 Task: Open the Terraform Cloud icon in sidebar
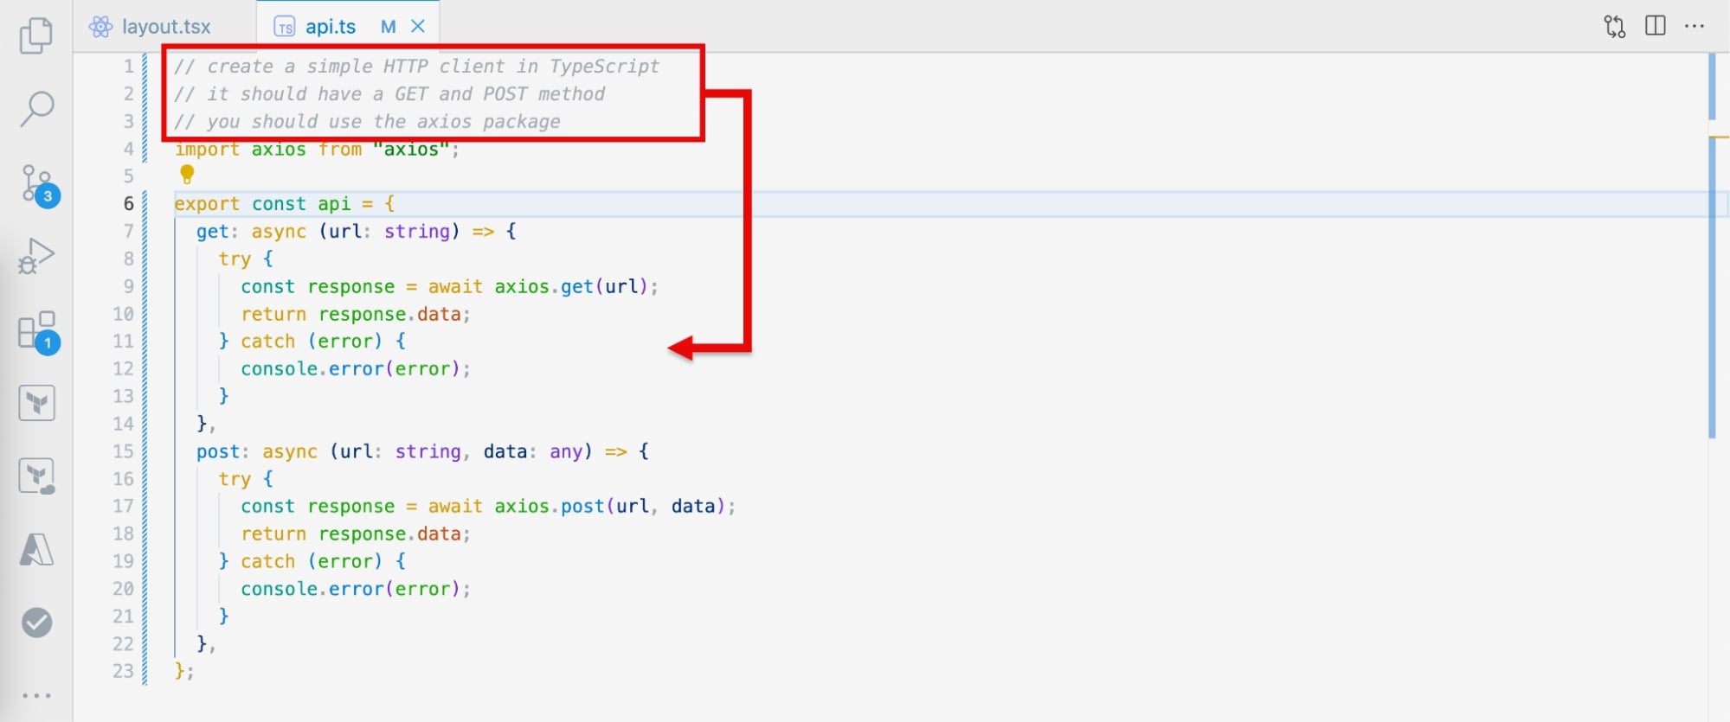coord(36,476)
